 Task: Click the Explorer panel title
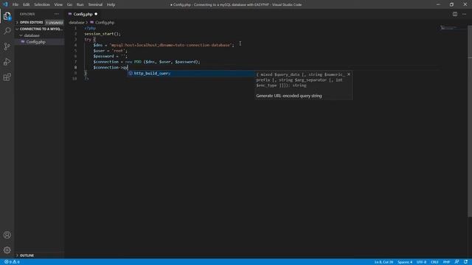tap(27, 14)
